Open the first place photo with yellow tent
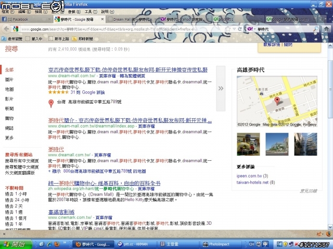333x249 pixels. (x=248, y=144)
